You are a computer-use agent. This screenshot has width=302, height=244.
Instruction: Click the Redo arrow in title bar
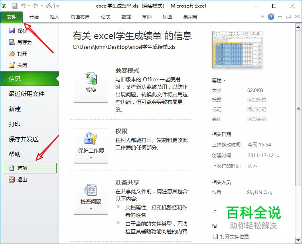[36, 6]
